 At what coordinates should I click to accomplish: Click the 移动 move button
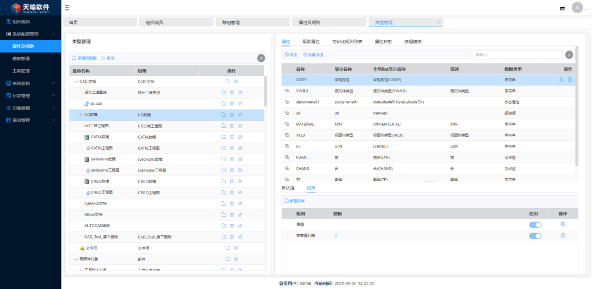[x=107, y=58]
